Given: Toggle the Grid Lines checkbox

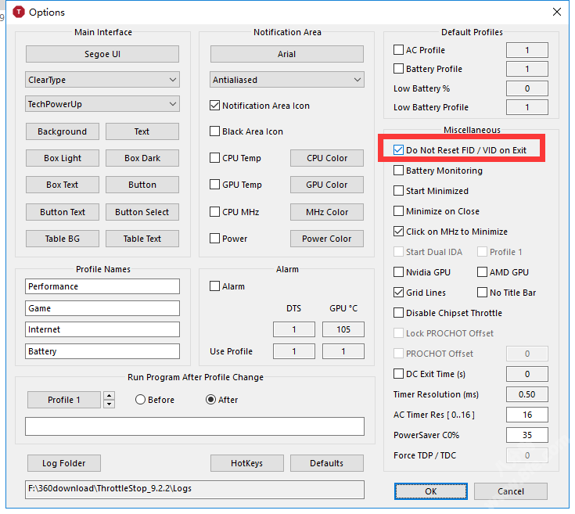Looking at the screenshot, I should (x=399, y=293).
